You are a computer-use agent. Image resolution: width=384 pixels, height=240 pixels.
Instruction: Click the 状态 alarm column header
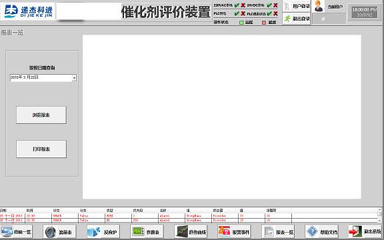tap(56, 210)
